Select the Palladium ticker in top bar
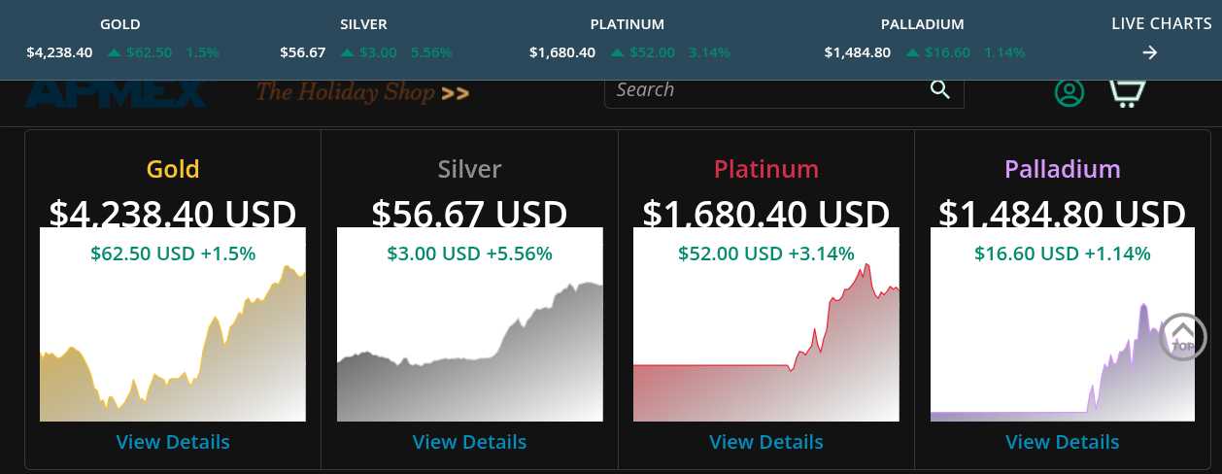 point(922,24)
